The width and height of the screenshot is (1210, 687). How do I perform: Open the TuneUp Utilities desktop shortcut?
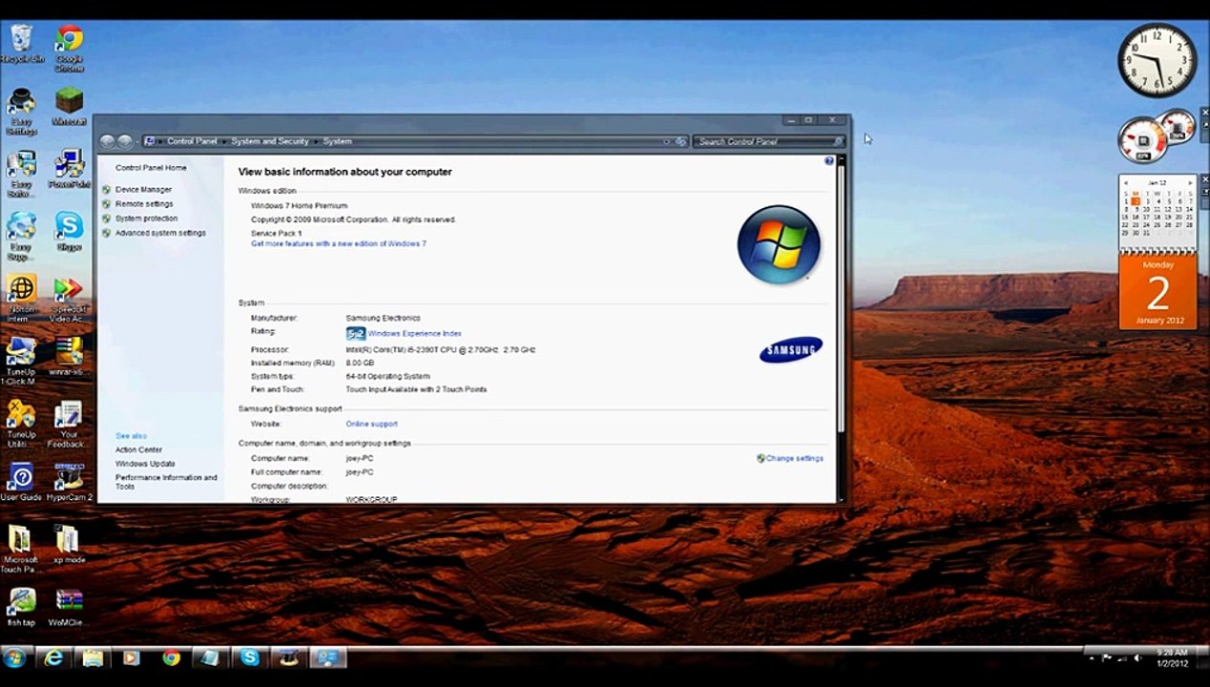[21, 425]
